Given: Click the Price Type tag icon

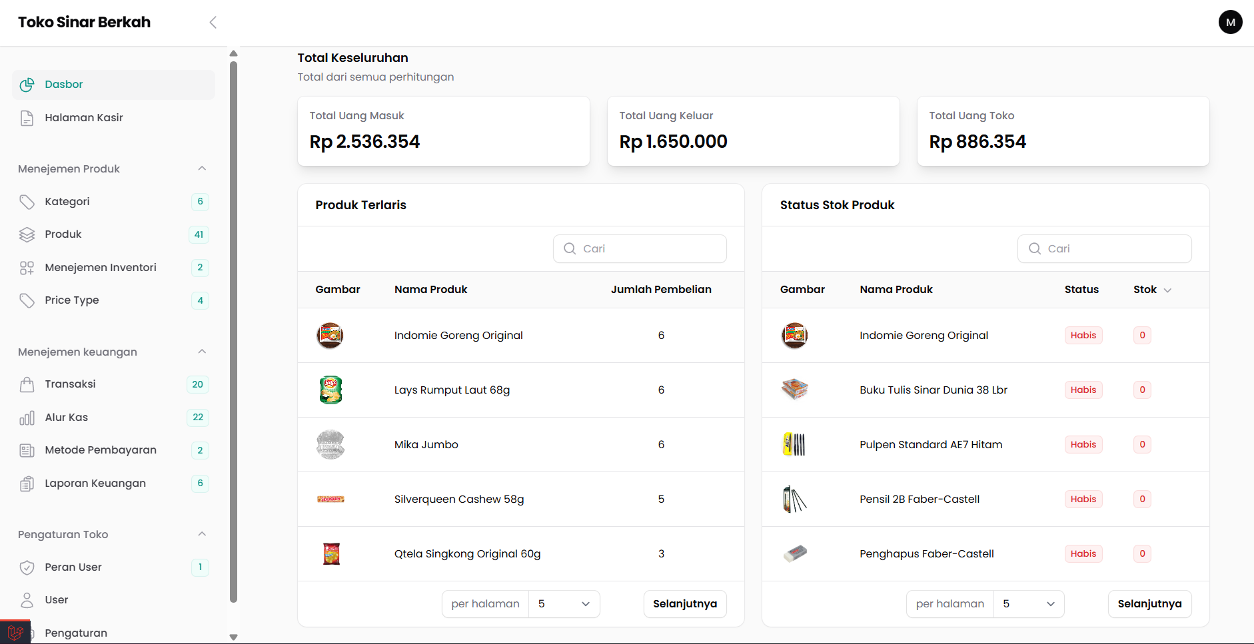Looking at the screenshot, I should tap(27, 300).
